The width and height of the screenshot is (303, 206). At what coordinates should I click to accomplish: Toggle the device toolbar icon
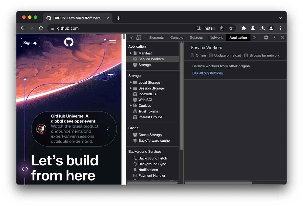tap(138, 38)
